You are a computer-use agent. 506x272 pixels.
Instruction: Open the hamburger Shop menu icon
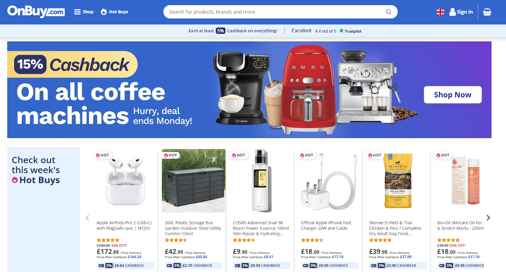pos(77,12)
